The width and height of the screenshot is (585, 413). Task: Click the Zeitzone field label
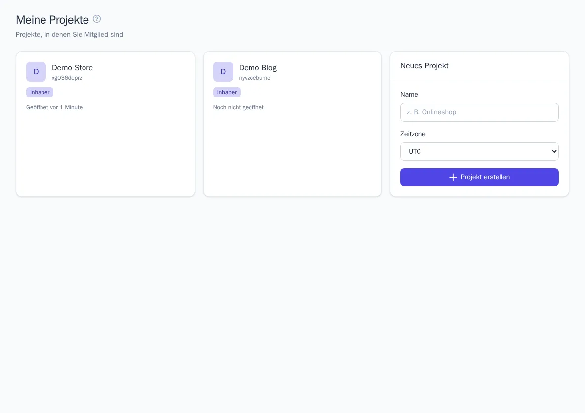coord(413,134)
